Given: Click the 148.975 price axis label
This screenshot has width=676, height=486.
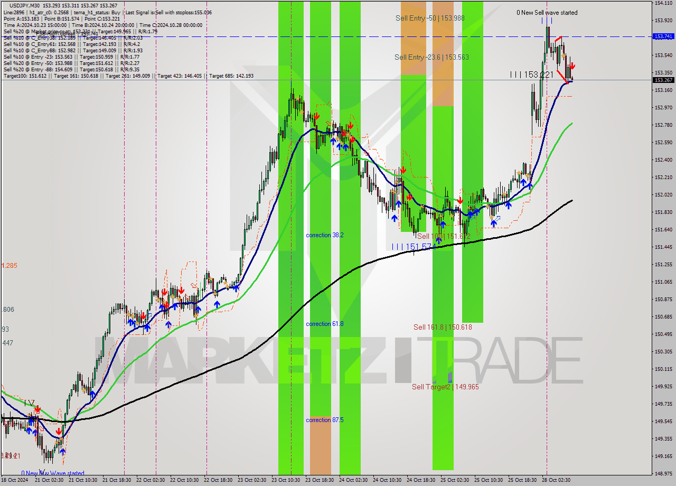Looking at the screenshot, I should (663, 473).
